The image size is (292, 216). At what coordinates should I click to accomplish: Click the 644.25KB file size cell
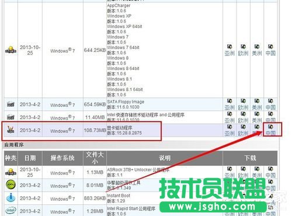coord(95,50)
